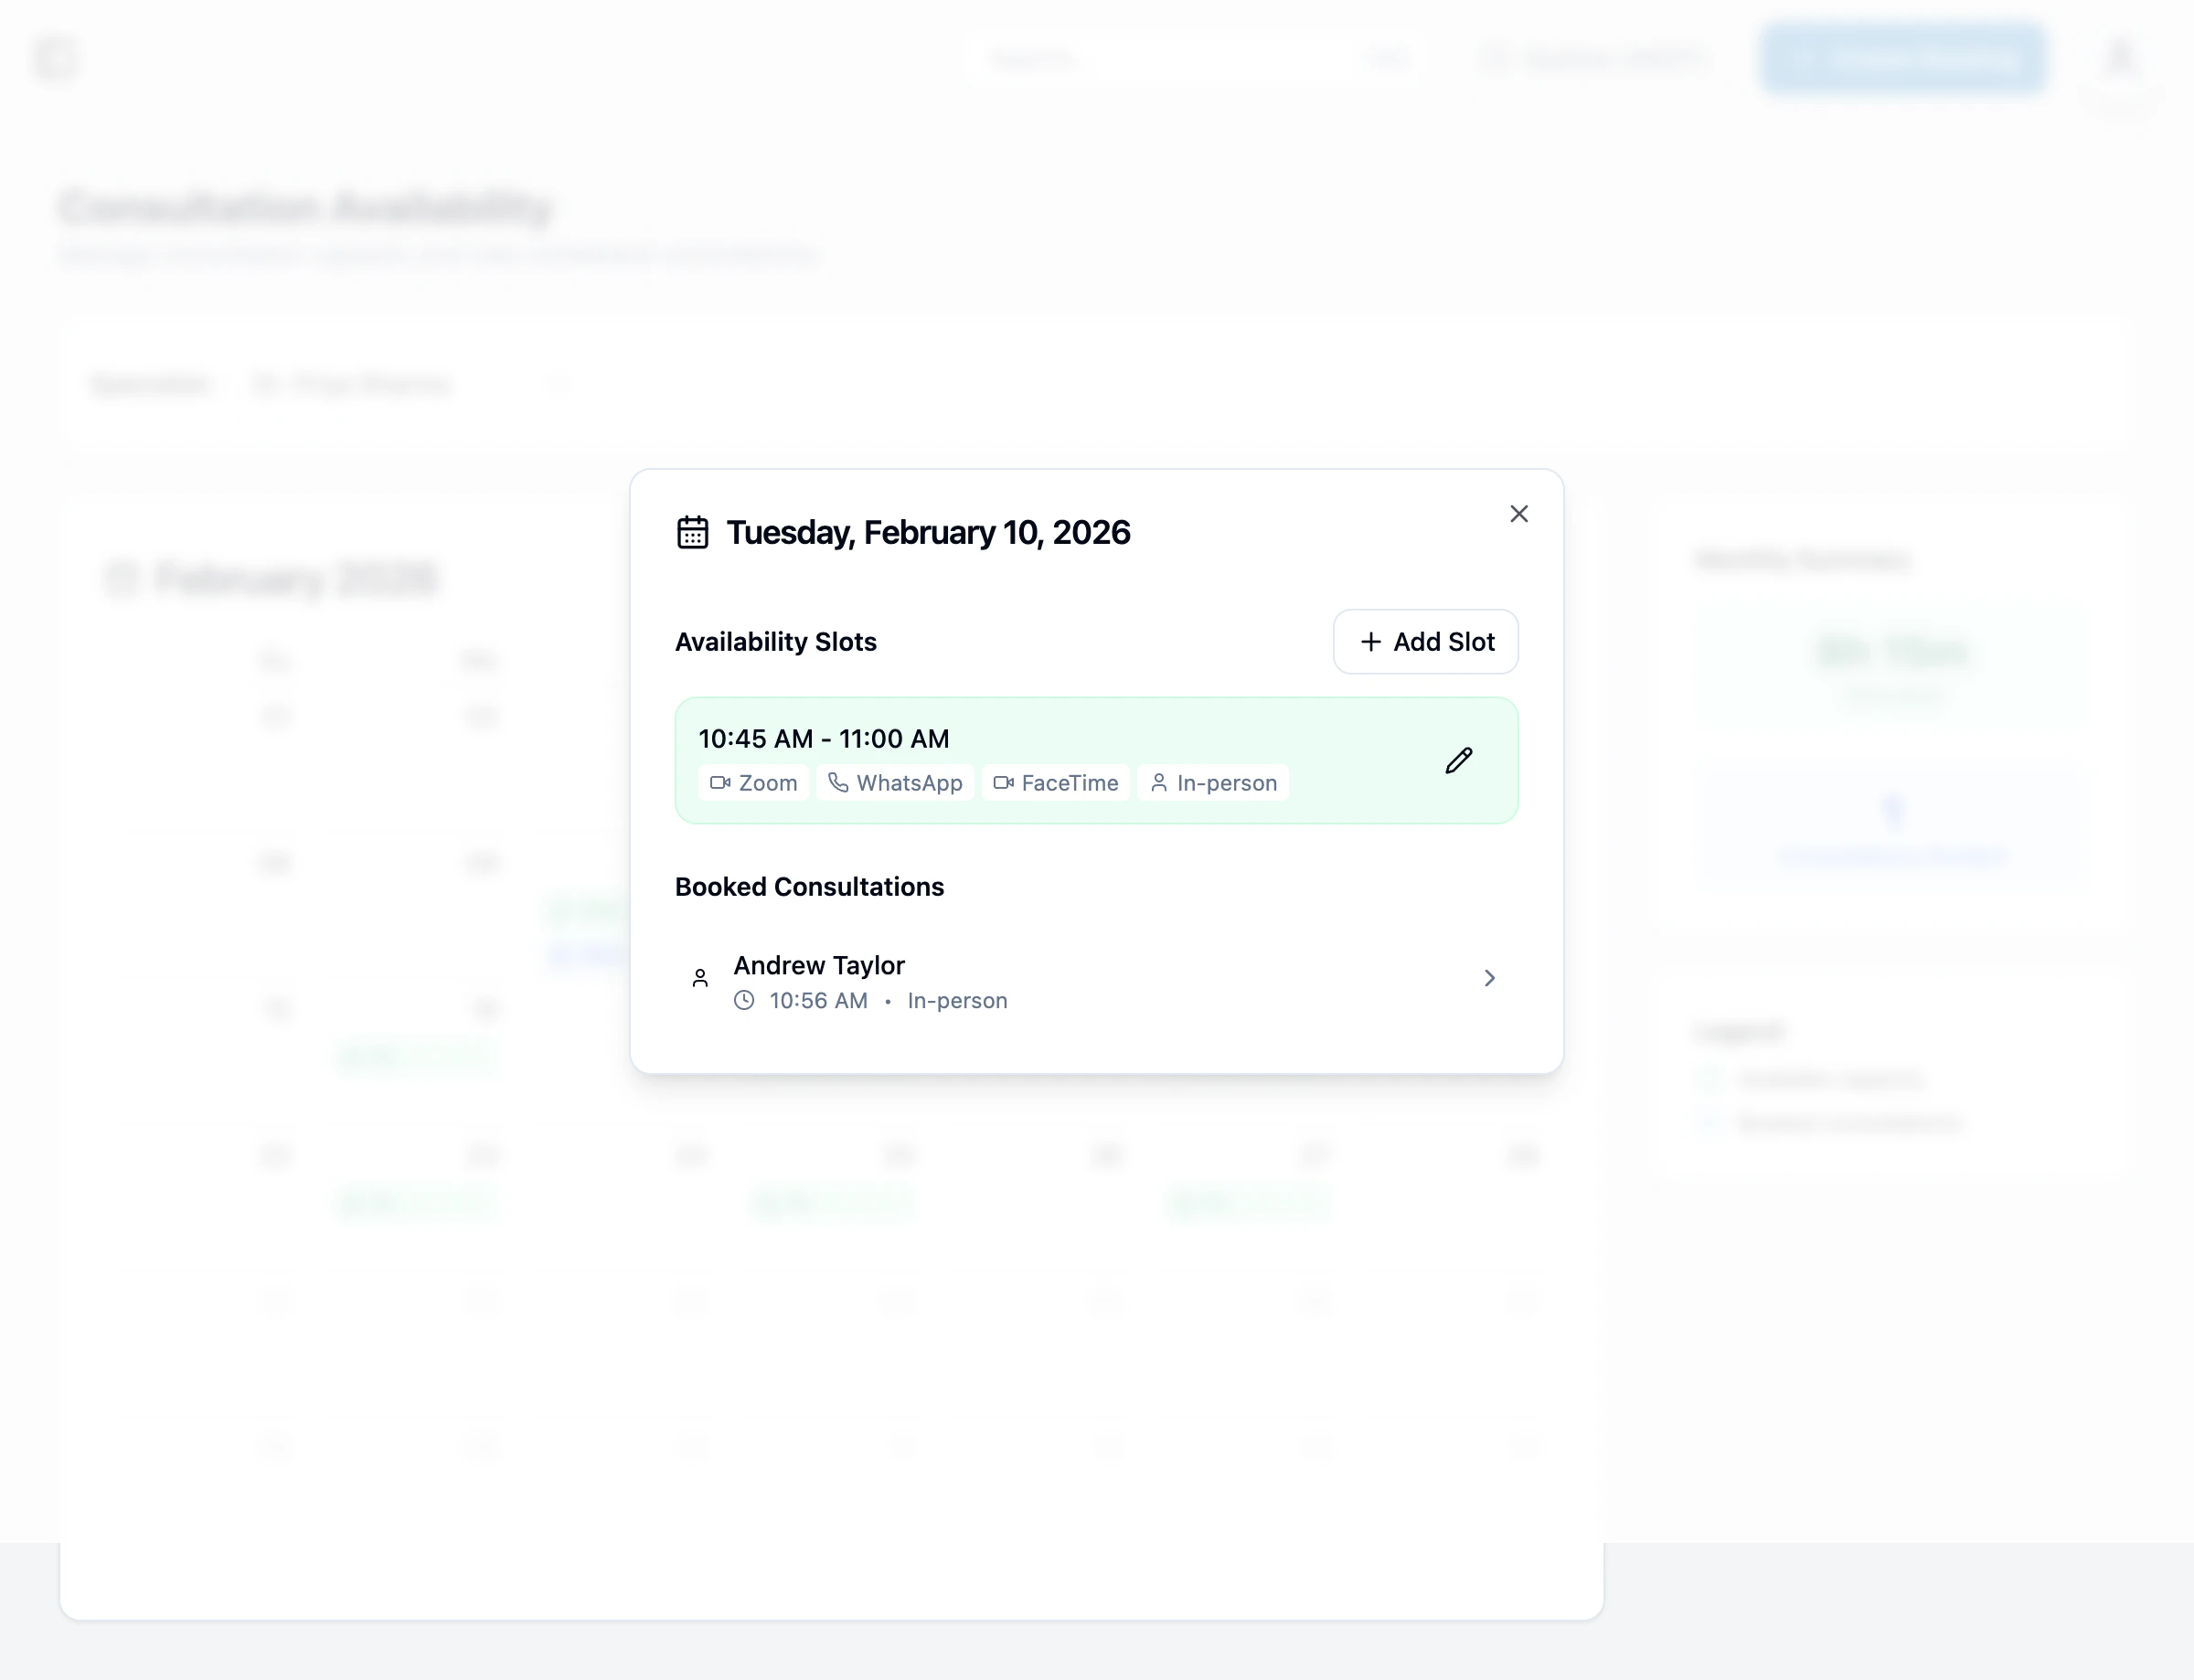Click the In-person user icon in slot
The image size is (2194, 1680).
(x=1158, y=783)
